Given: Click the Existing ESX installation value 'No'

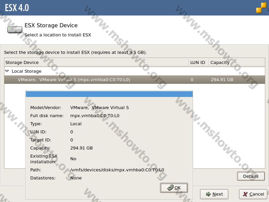Looking at the screenshot, I should pos(73,159).
